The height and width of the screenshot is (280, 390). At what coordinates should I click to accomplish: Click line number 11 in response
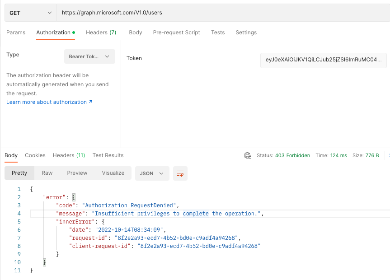pos(18,271)
